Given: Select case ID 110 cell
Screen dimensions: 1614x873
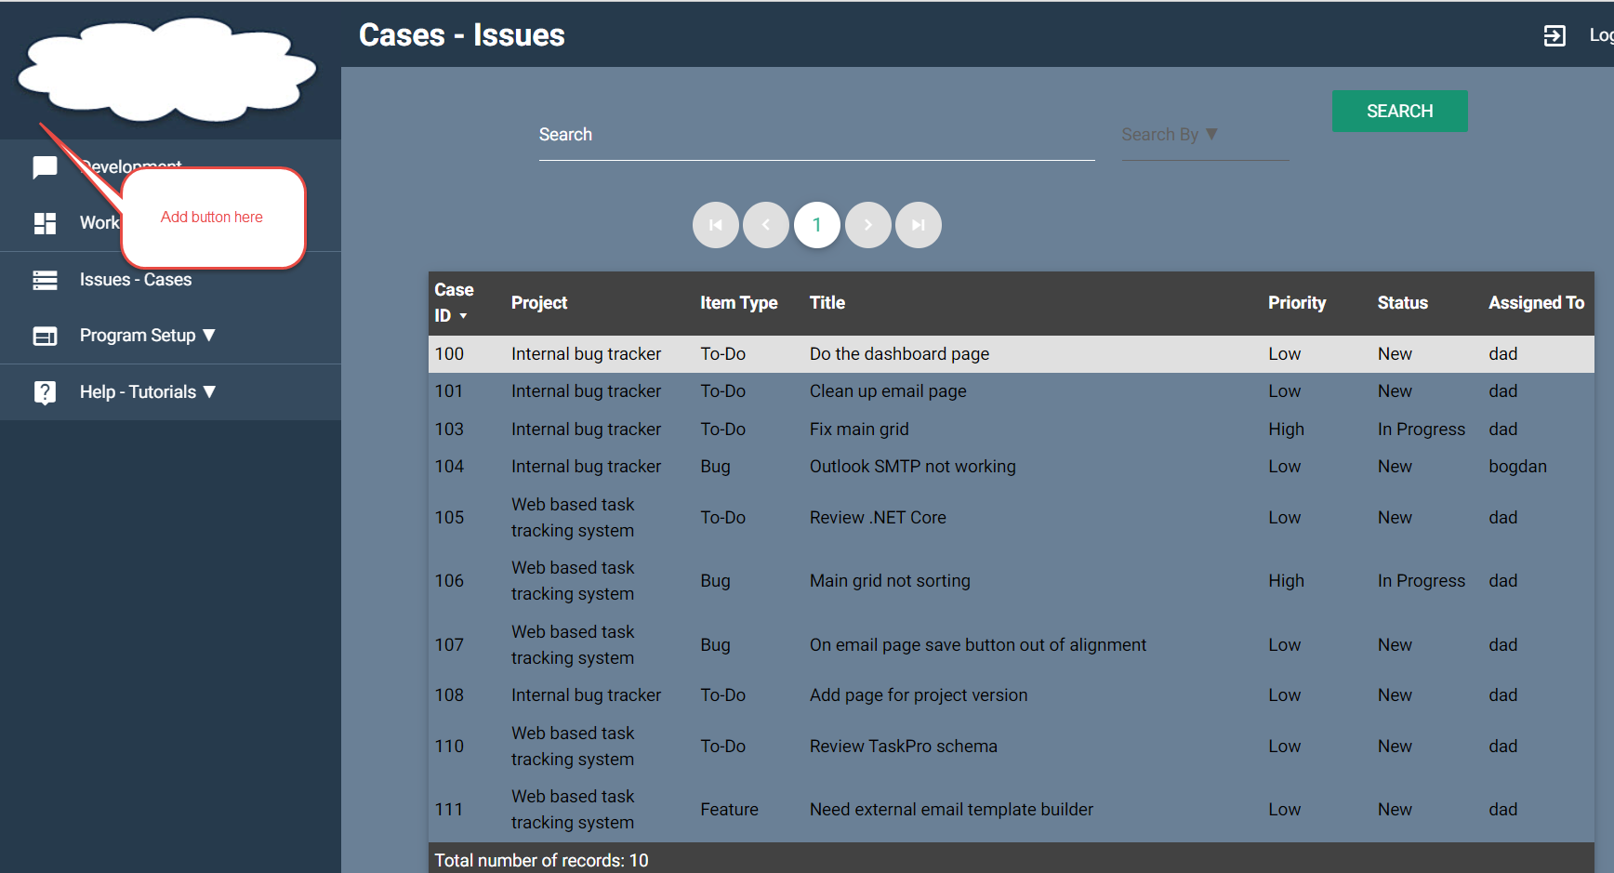Looking at the screenshot, I should click(x=449, y=747).
